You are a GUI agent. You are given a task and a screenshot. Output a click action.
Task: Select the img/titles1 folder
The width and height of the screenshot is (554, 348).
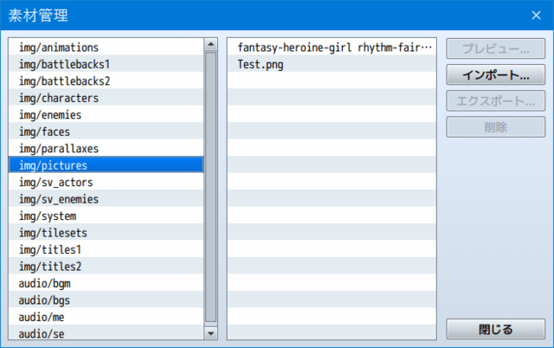[106, 249]
